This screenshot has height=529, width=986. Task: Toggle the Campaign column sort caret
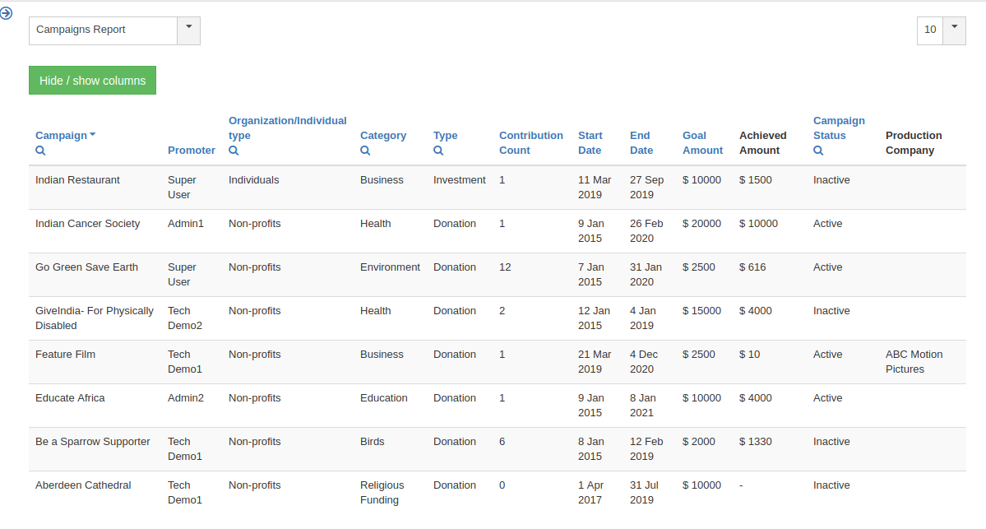coord(92,135)
